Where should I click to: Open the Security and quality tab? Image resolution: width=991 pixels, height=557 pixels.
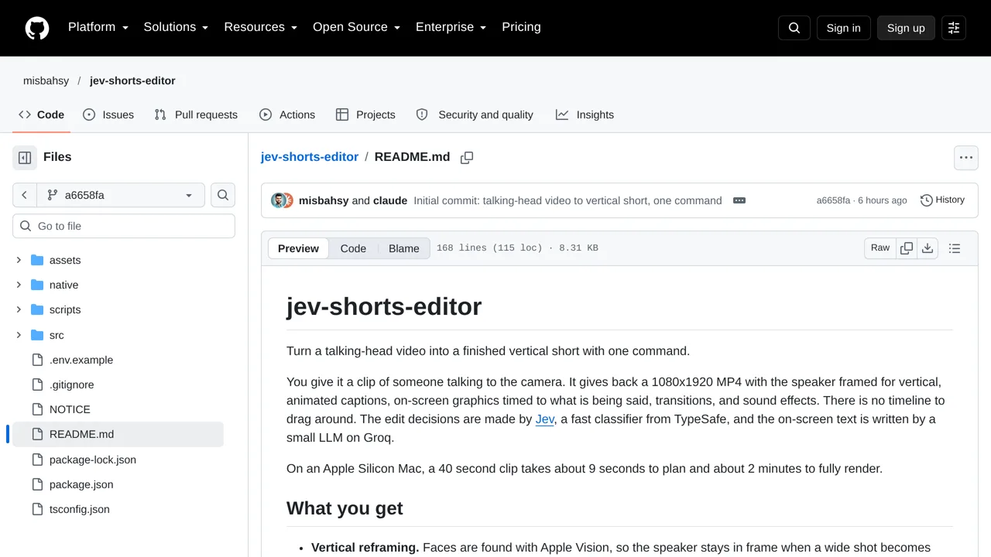pyautogui.click(x=475, y=114)
